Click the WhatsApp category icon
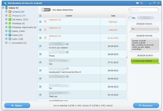 click(x=10, y=23)
